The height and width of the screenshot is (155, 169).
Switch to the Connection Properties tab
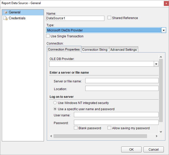(64, 49)
